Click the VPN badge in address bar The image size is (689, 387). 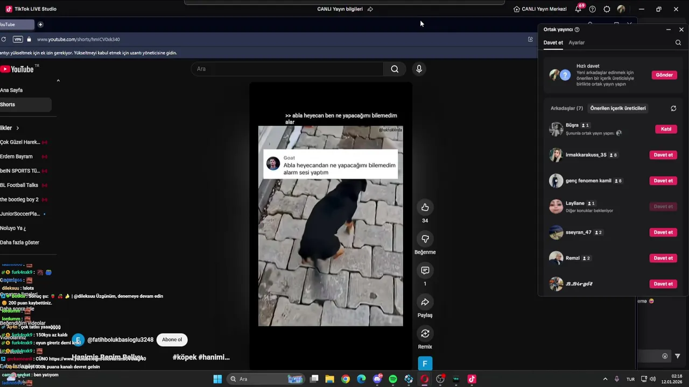pos(18,39)
